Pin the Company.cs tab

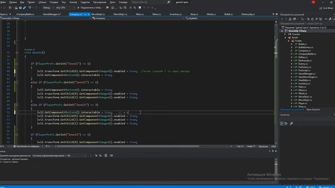point(85,14)
